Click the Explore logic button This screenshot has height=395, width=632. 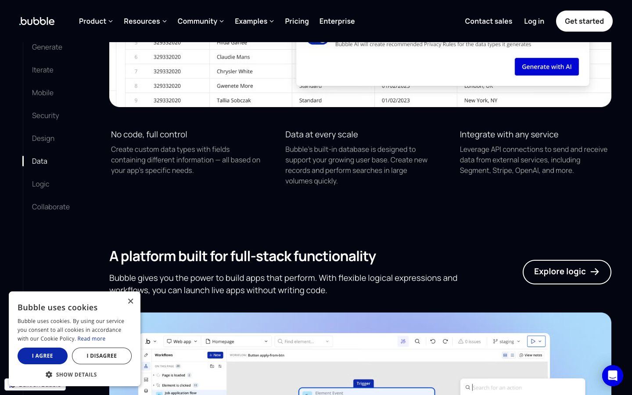pos(567,272)
